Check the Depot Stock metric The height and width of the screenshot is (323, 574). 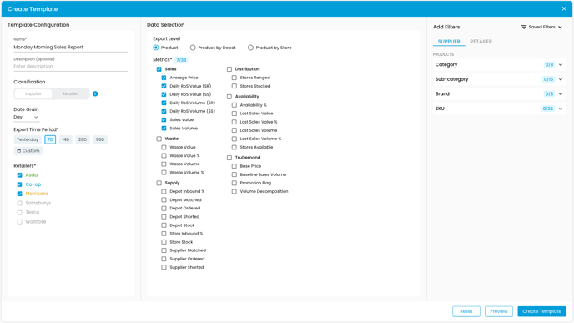tap(164, 225)
